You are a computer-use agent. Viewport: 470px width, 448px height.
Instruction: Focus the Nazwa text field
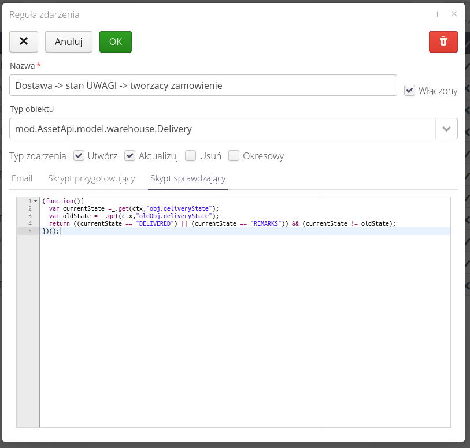point(203,85)
